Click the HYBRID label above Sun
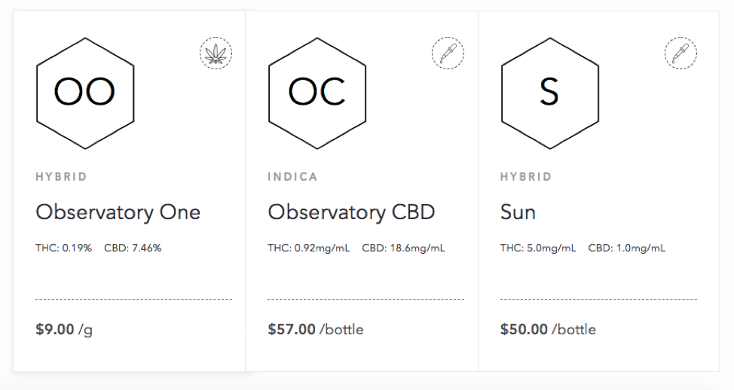734x390 pixels. pos(526,177)
